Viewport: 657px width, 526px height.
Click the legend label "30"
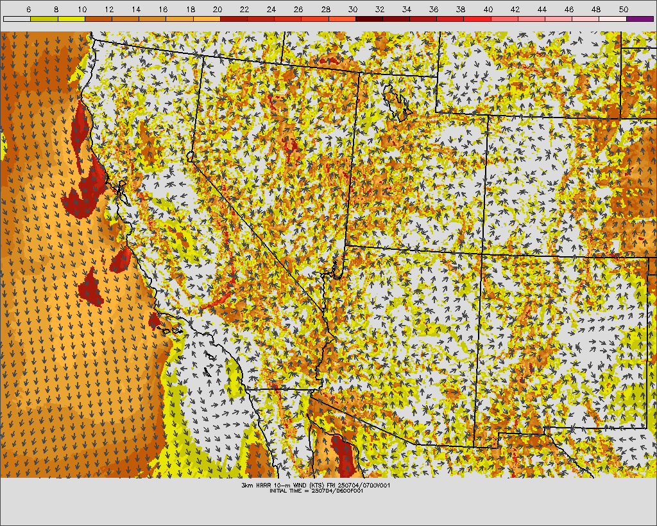(353, 9)
